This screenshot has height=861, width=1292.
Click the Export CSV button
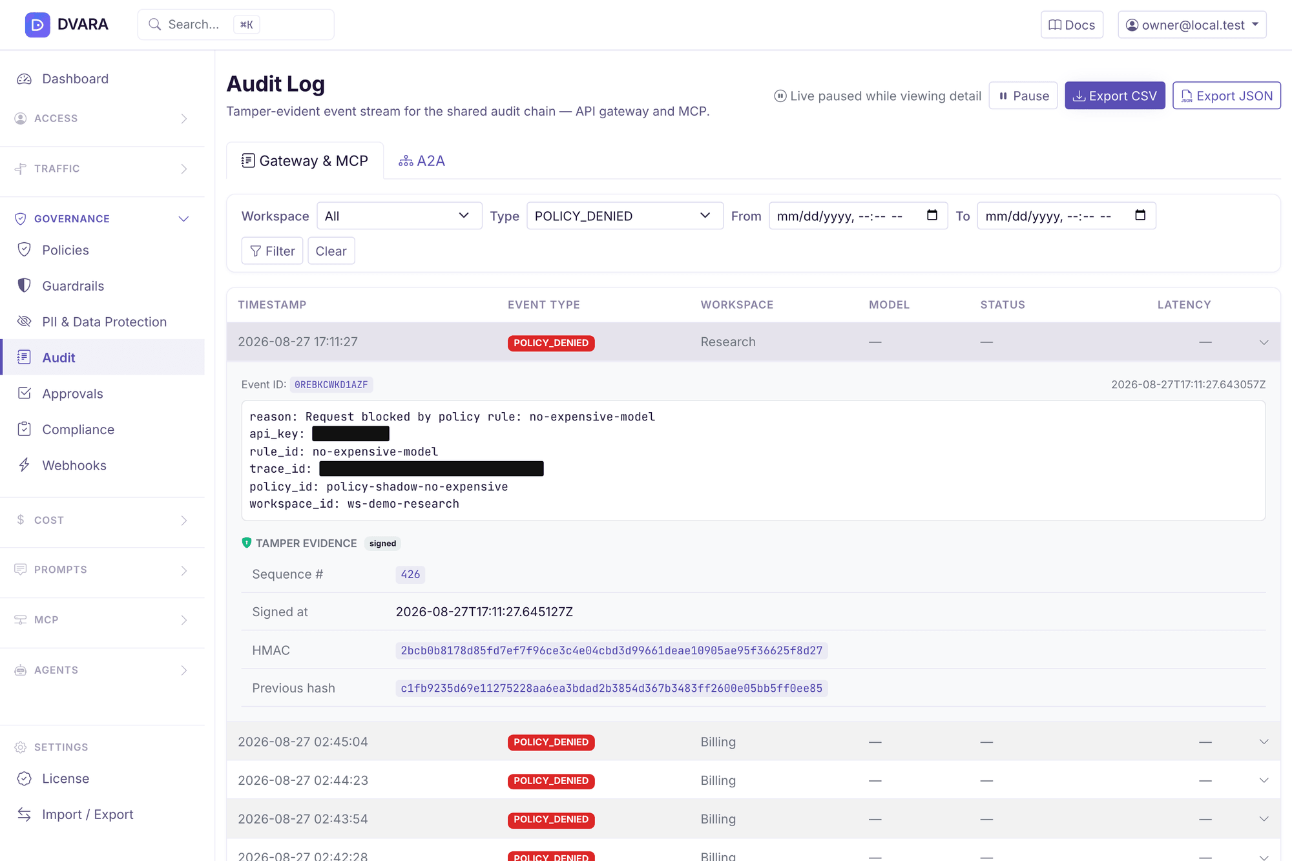click(x=1115, y=96)
